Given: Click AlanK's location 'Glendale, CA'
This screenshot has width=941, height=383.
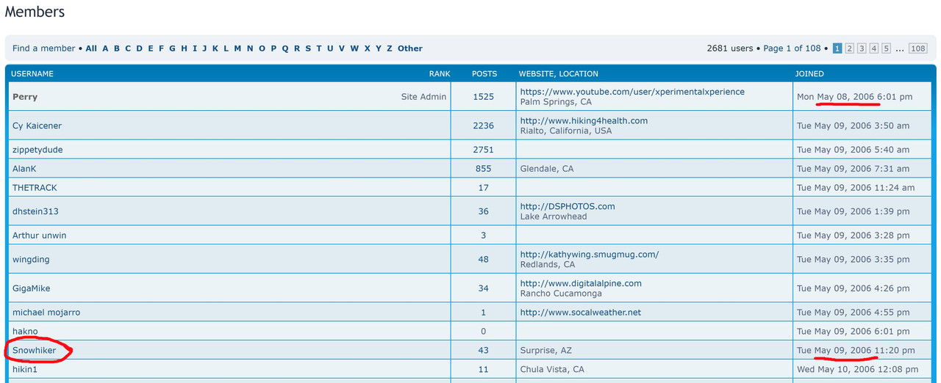Looking at the screenshot, I should click(x=547, y=169).
